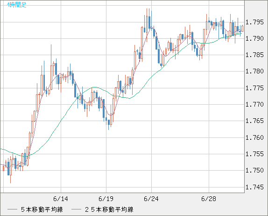Click the 1.755 price axis label

(254, 154)
